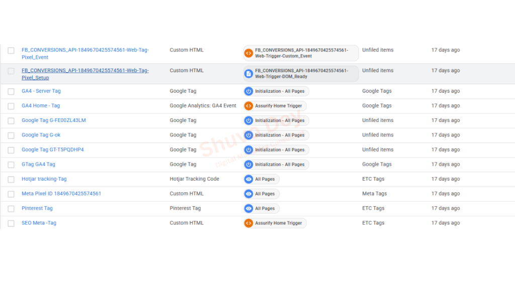This screenshot has height=289, width=515.
Task: Click Google Tags folder in GTag GA4 Tag row
Action: (x=377, y=165)
